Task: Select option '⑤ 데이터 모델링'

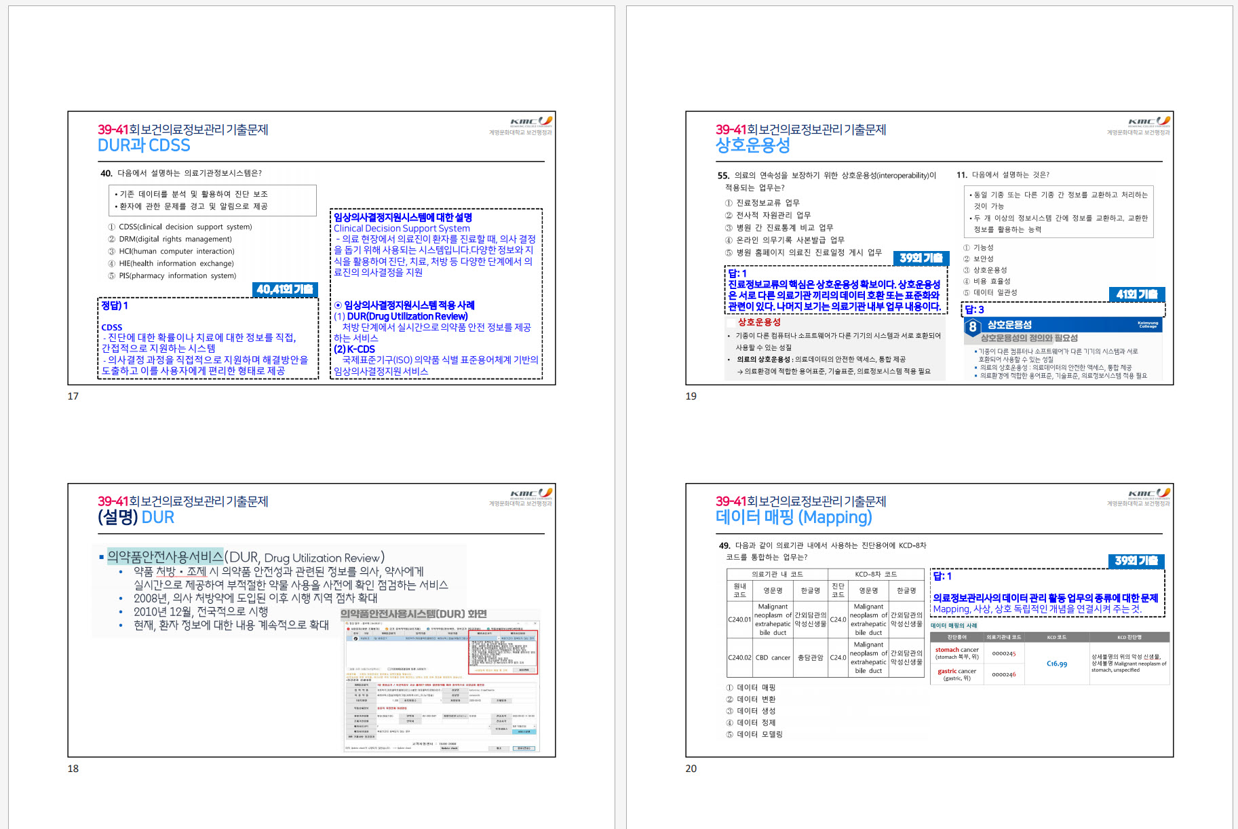Action: point(754,734)
